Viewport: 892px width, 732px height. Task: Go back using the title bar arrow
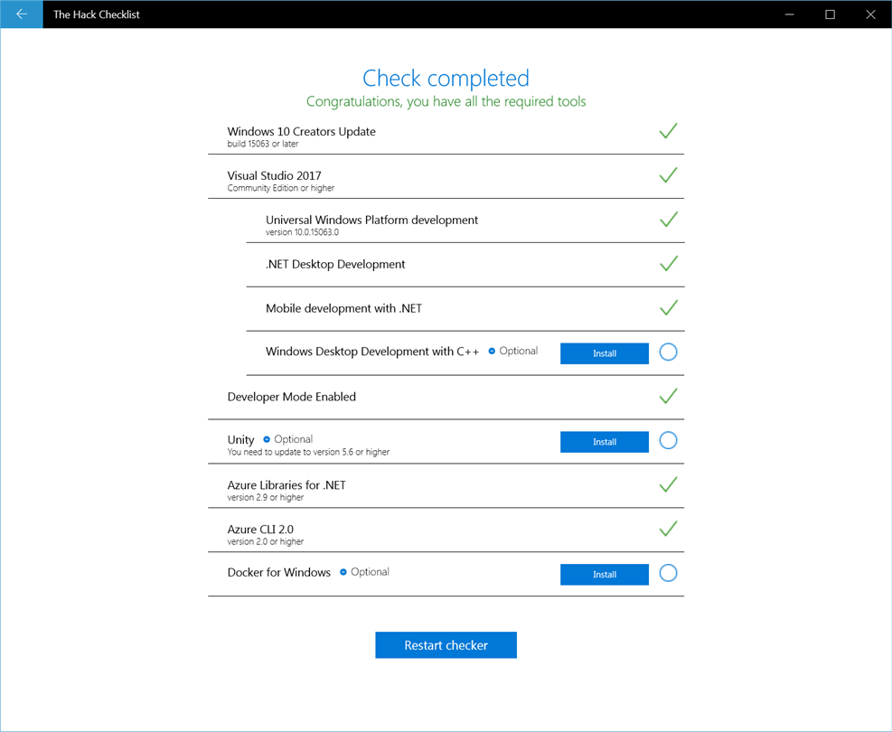[x=22, y=14]
